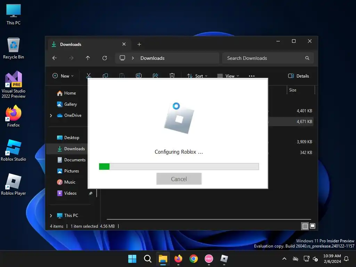
Task: Add a new File Explorer tab
Action: click(x=139, y=44)
